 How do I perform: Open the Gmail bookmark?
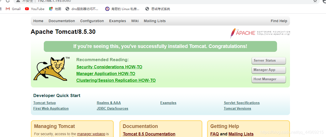click(x=13, y=9)
